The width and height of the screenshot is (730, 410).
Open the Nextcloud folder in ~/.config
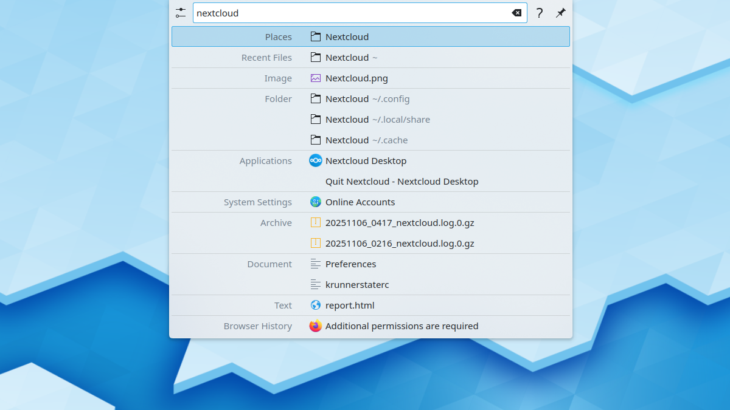(x=365, y=98)
